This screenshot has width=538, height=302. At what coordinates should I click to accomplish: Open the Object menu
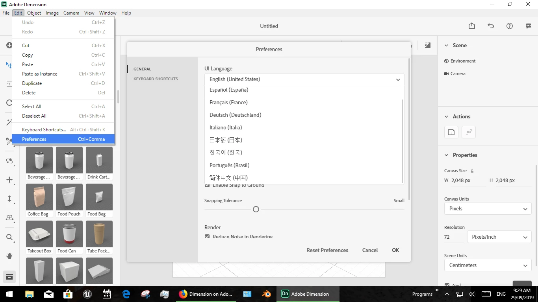[34, 13]
